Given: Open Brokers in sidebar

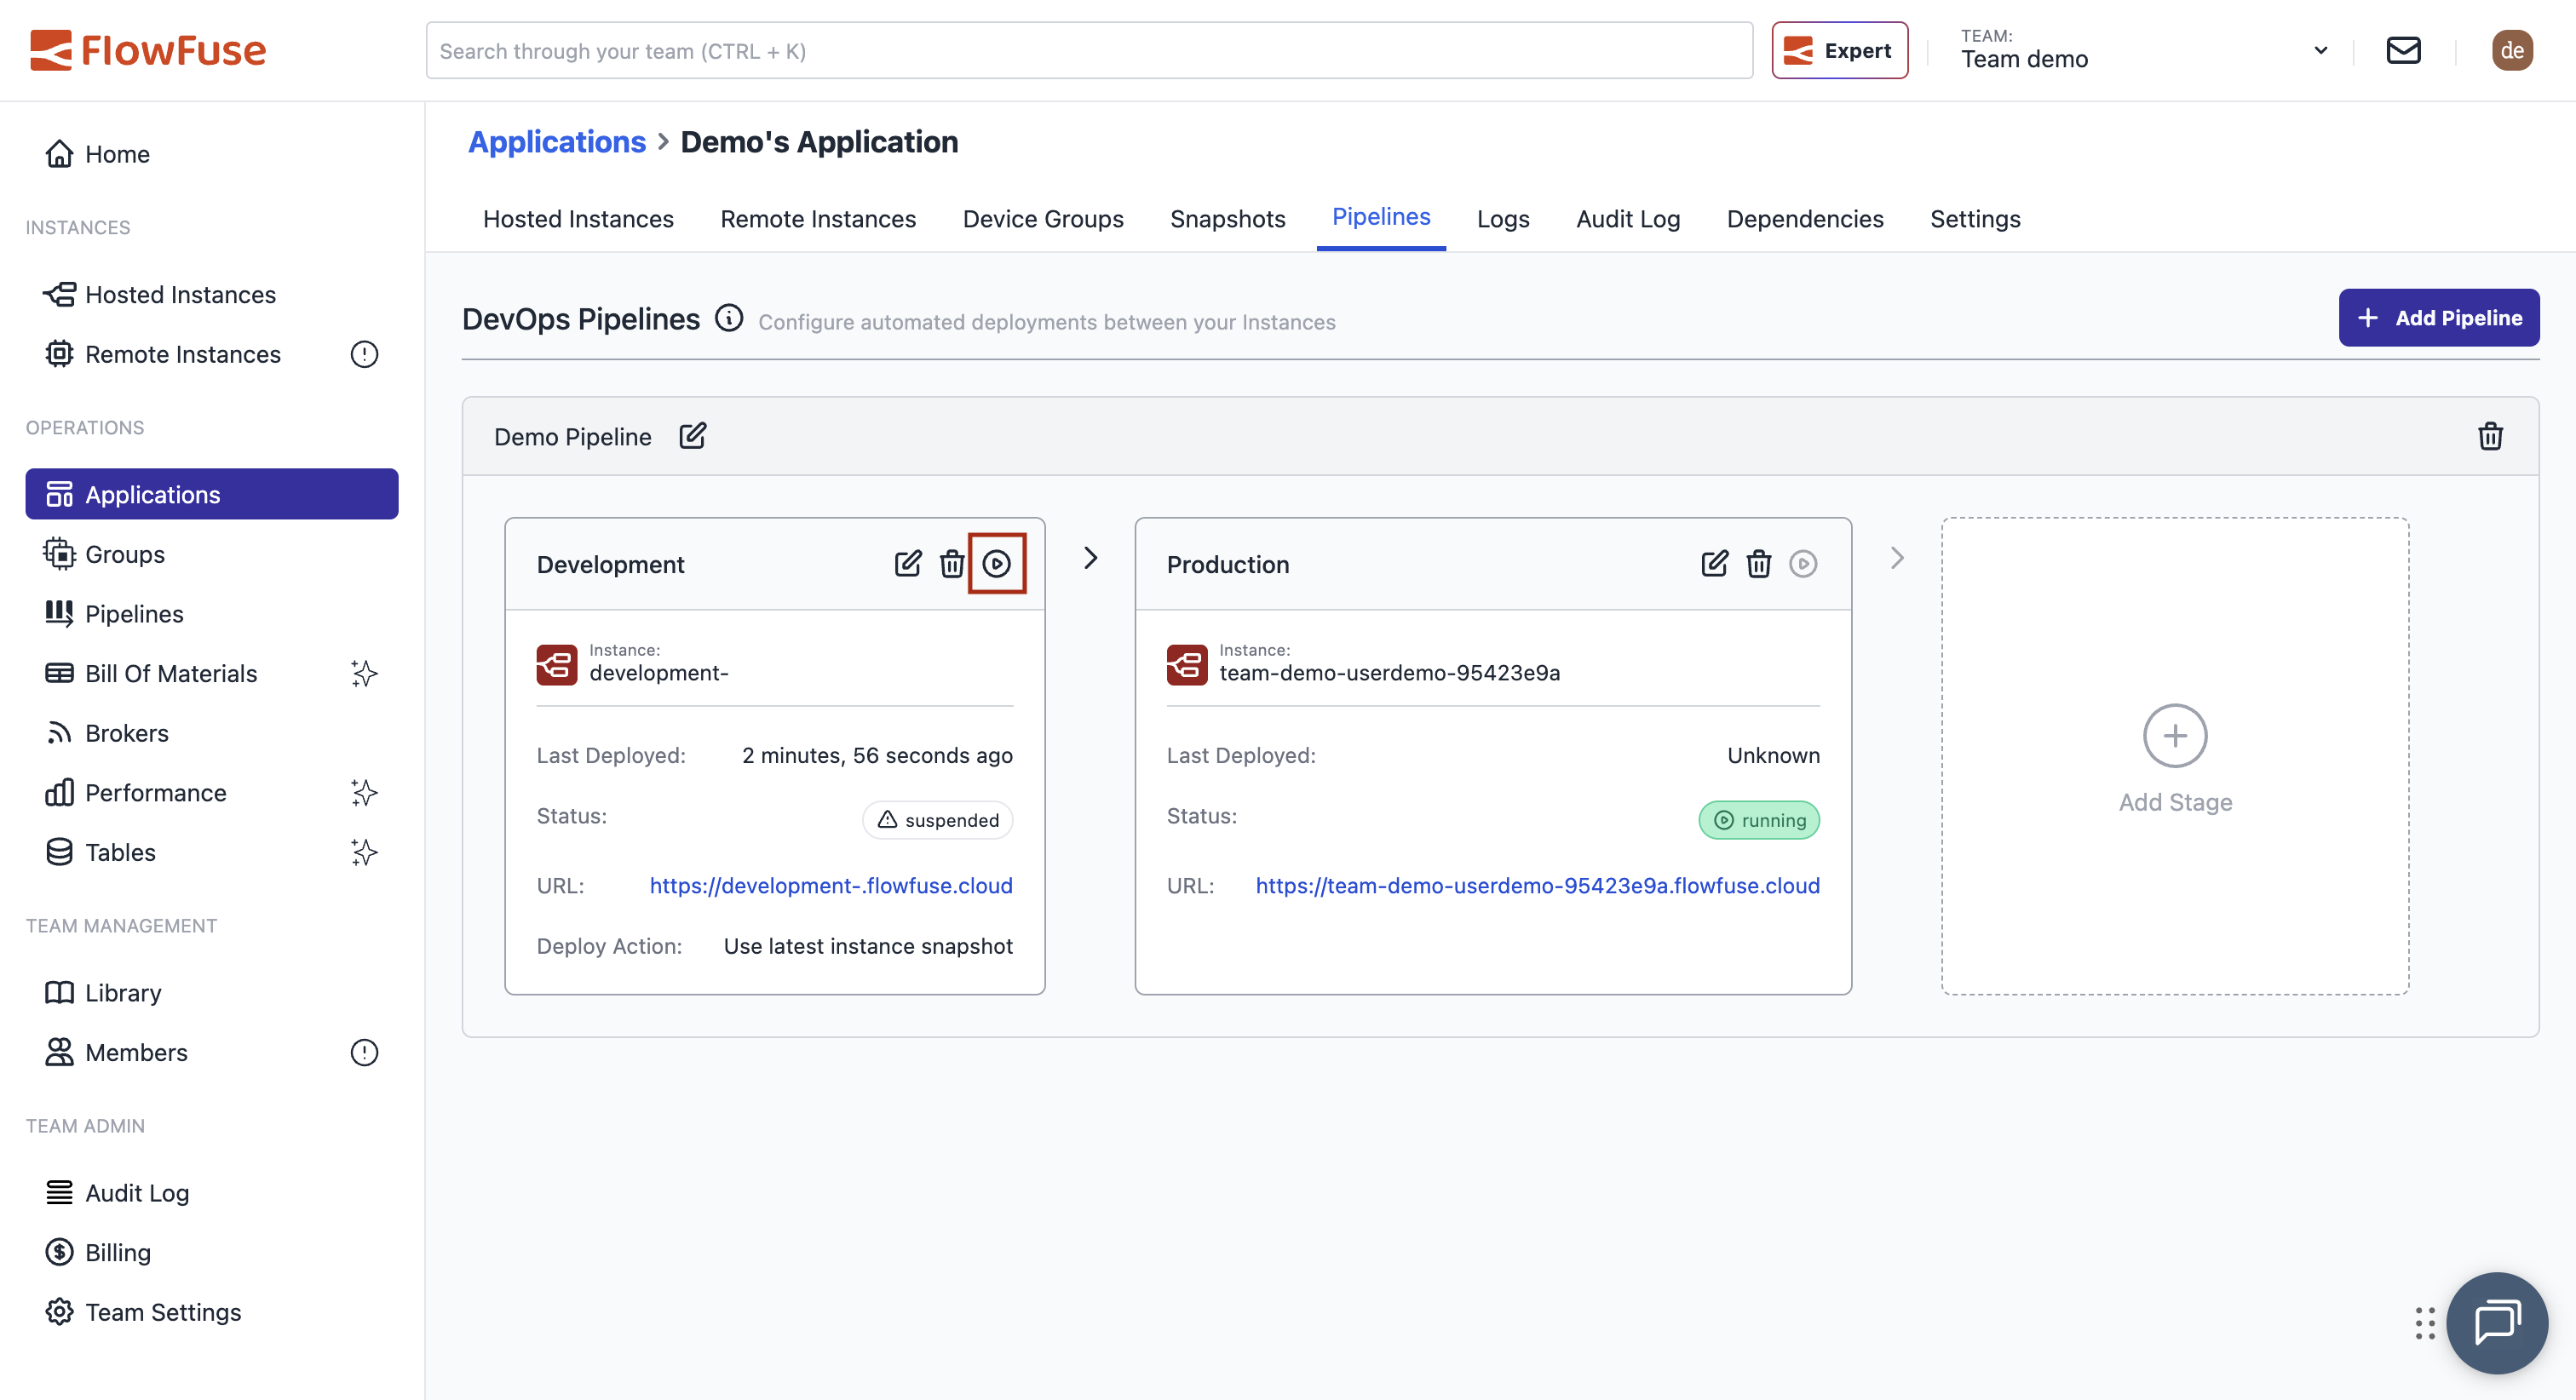Looking at the screenshot, I should (x=212, y=733).
